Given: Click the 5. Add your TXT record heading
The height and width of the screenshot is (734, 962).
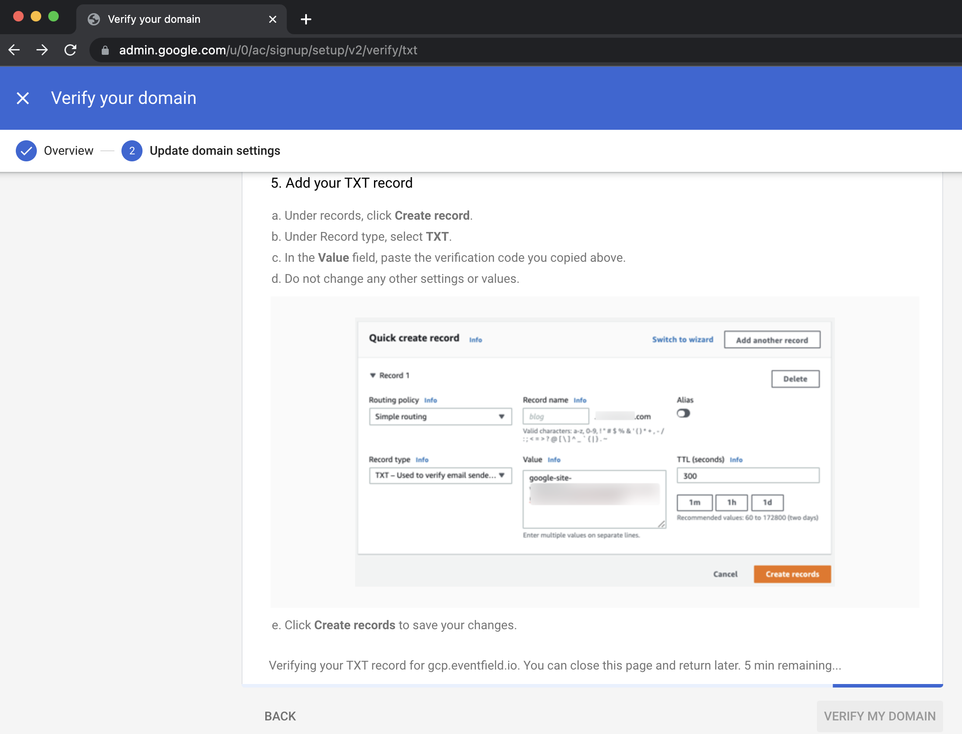Looking at the screenshot, I should pos(342,183).
